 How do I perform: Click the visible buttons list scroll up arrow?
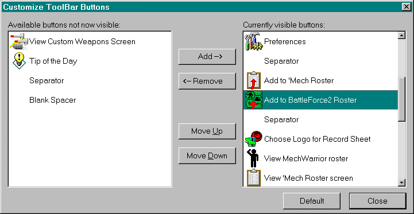(401, 36)
